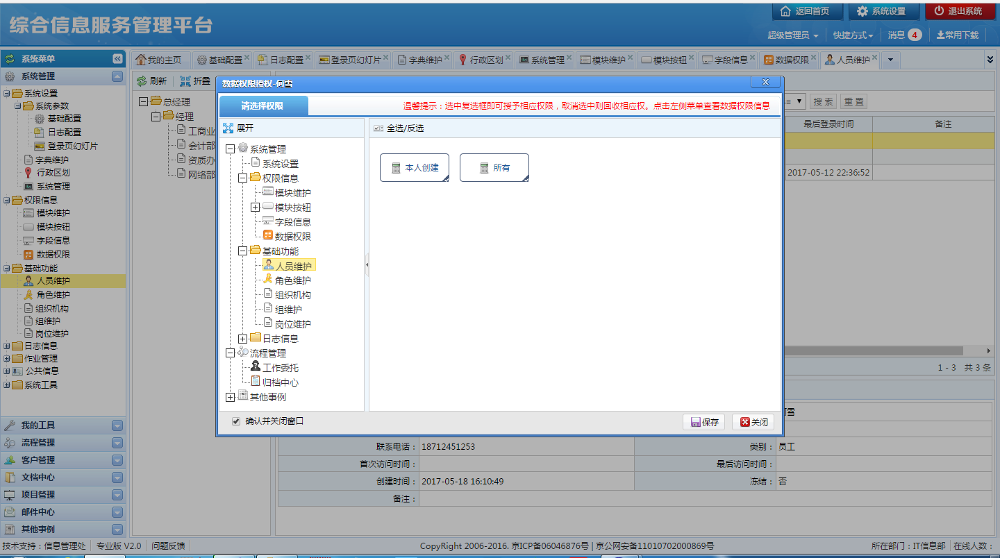Switch to 我的主页 tab
This screenshot has height=558, width=1000.
[158, 60]
